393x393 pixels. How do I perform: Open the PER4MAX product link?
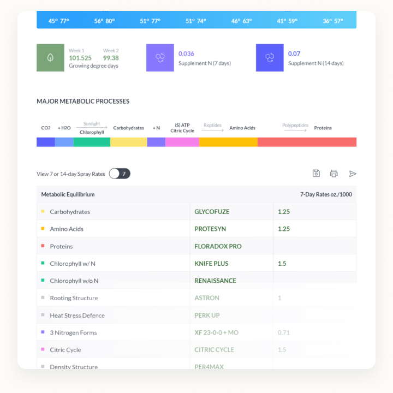(x=209, y=367)
